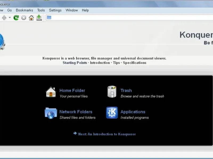
Task: Click the trash can icon
Action: pos(112,91)
